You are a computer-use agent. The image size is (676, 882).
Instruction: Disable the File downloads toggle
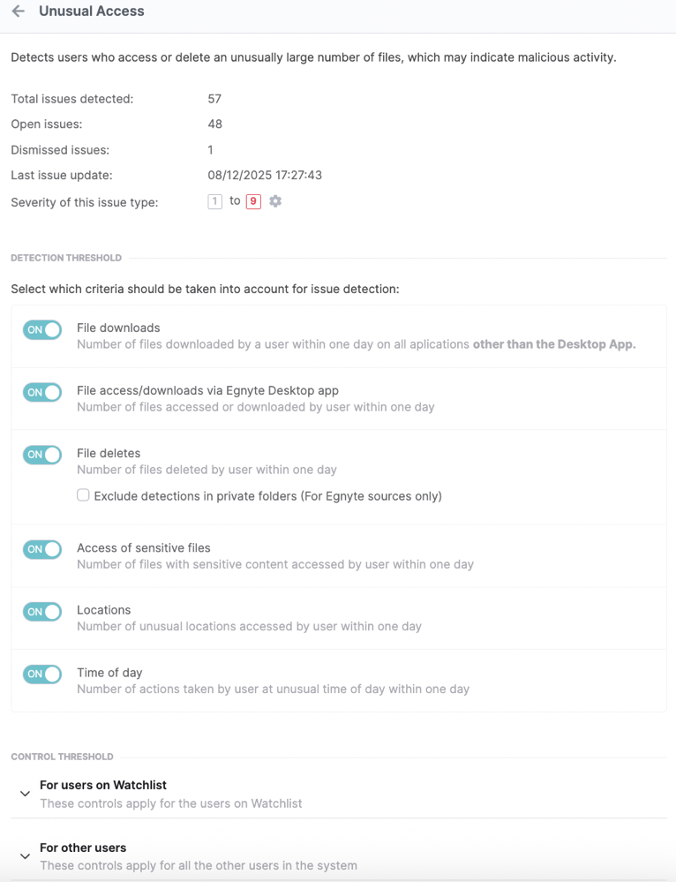[x=42, y=330]
